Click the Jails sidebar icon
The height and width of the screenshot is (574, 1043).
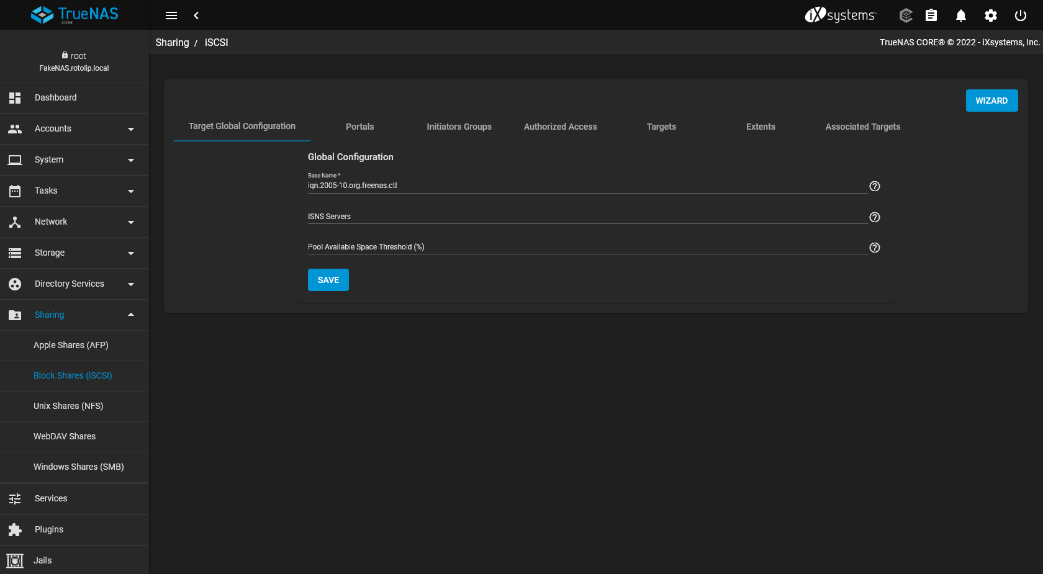tap(14, 560)
